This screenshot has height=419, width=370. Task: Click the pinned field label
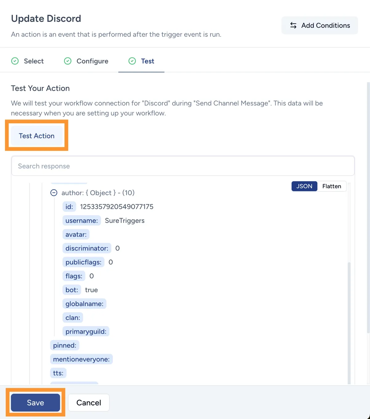pyautogui.click(x=64, y=345)
